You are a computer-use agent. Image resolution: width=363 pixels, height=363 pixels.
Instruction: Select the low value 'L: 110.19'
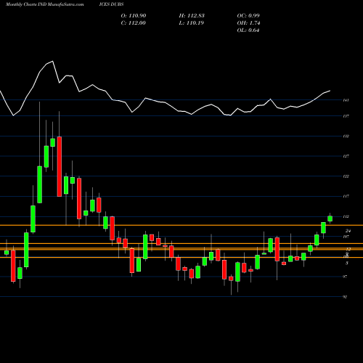[192, 23]
